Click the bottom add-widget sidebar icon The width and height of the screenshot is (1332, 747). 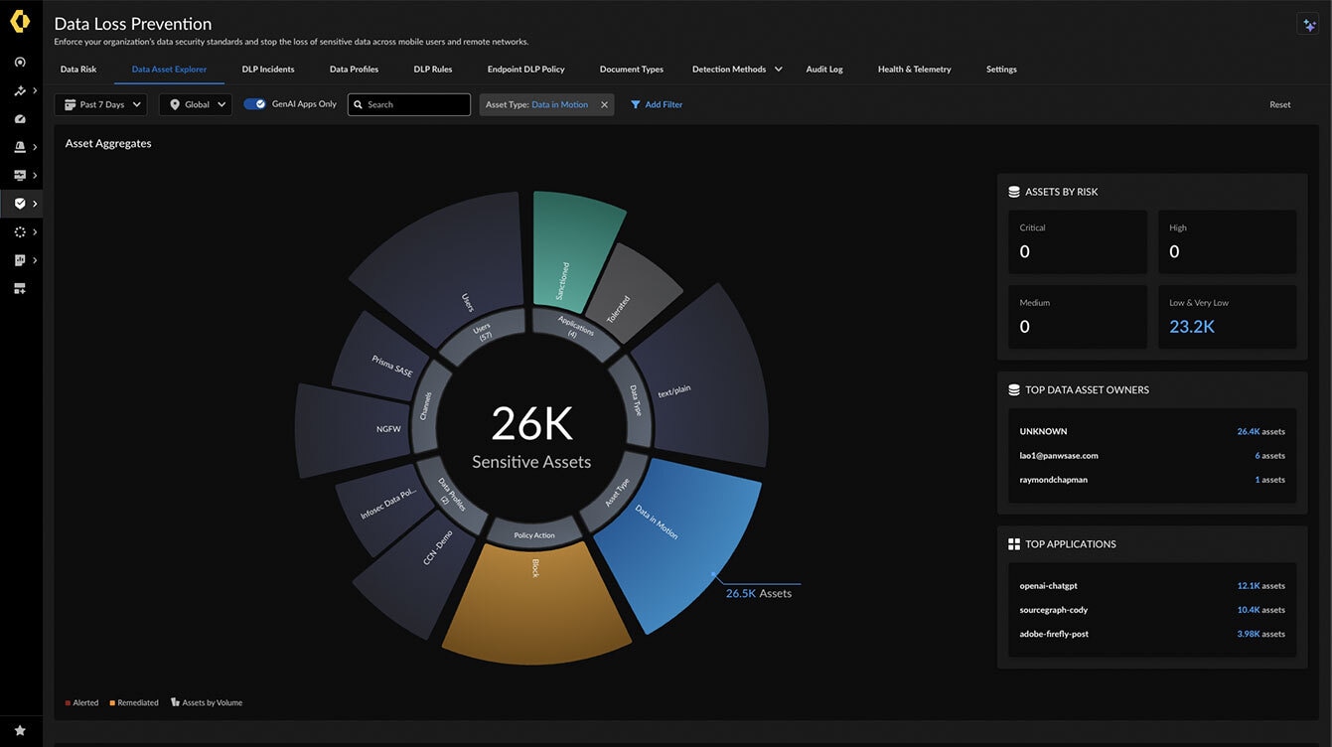20,288
